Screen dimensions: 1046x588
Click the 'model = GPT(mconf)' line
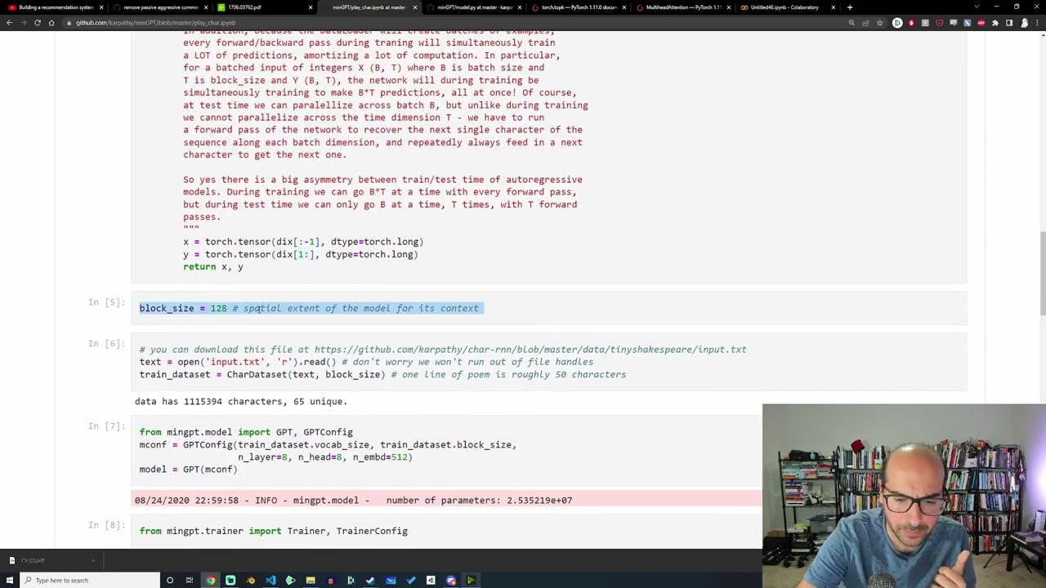point(188,470)
